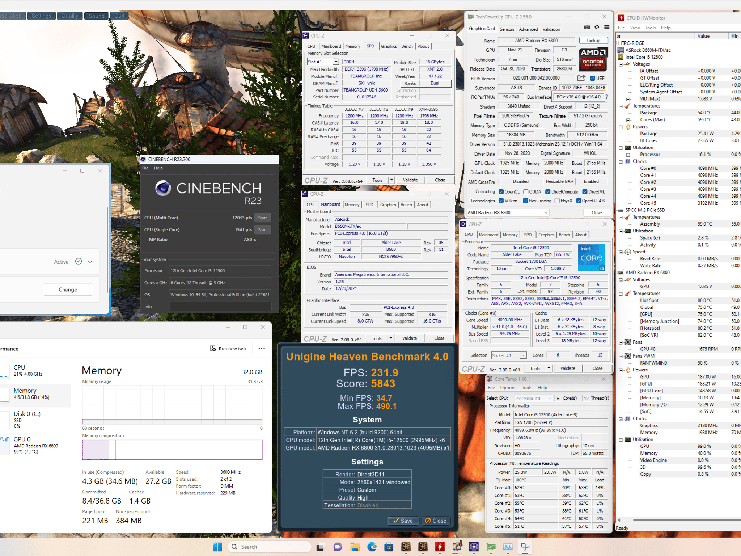Click the Bus Interface question mark in GPU-Z
Viewport: 741px width, 556px height.
tap(607, 97)
